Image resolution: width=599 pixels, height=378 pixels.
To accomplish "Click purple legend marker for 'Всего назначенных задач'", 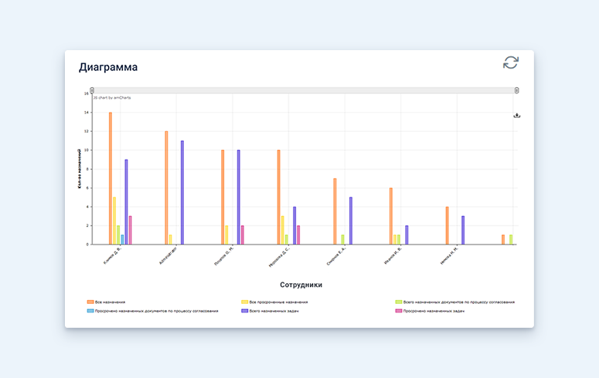I will 244,310.
